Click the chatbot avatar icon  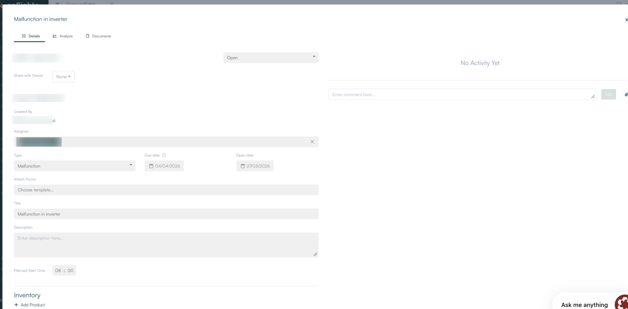coord(622,302)
